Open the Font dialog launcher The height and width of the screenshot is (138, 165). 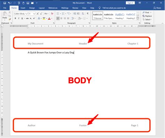click(54, 23)
